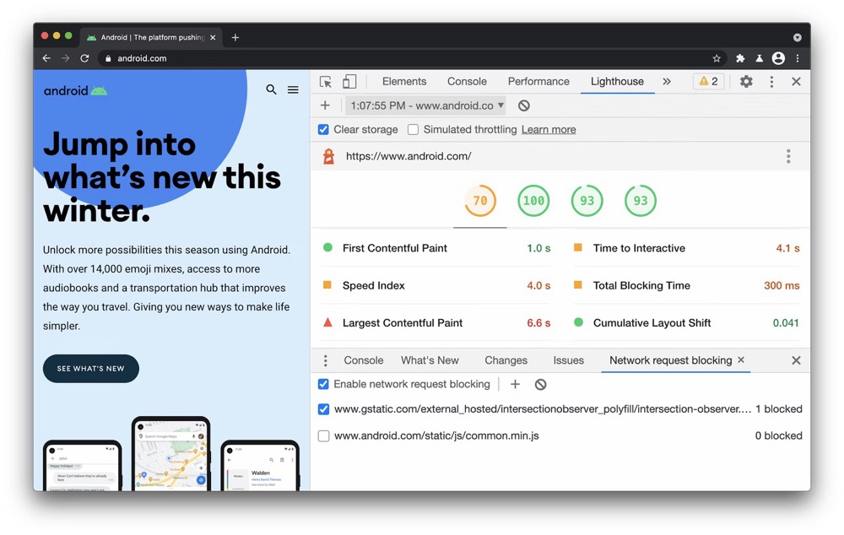This screenshot has height=535, width=844.
Task: Search the Android website
Action: [271, 89]
